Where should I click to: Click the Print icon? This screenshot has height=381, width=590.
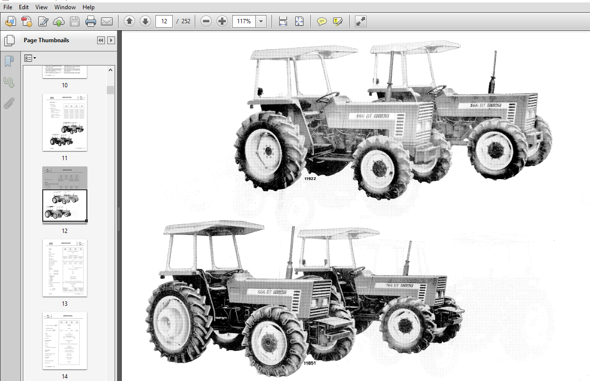point(91,21)
